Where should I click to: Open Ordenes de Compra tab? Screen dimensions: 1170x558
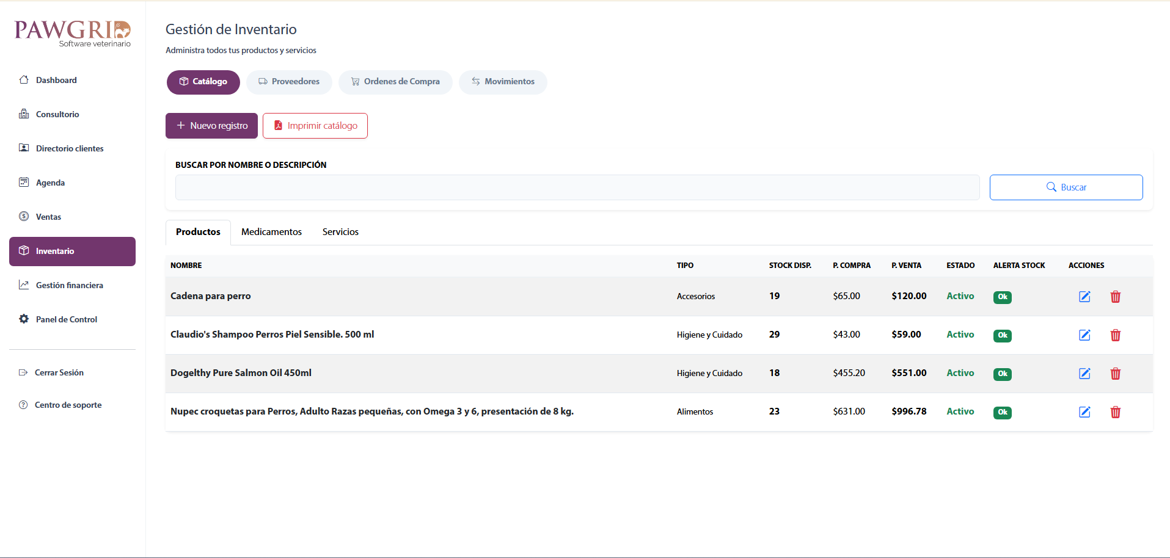coord(395,82)
